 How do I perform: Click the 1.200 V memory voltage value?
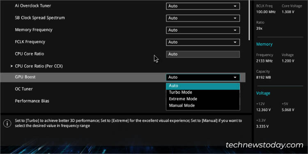click(x=288, y=61)
